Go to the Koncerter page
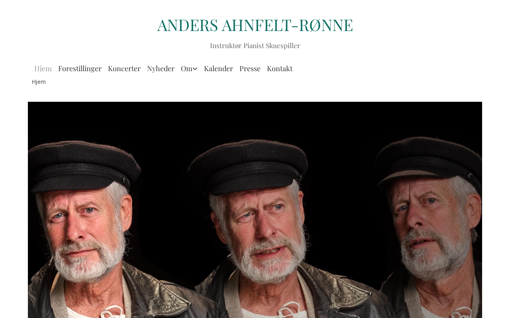This screenshot has width=510, height=318. coord(124,68)
